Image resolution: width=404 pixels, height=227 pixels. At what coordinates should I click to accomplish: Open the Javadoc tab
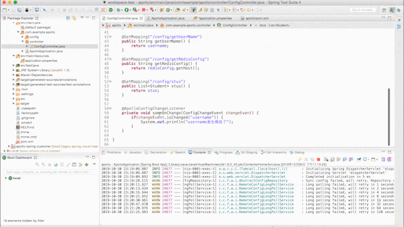tap(134, 153)
